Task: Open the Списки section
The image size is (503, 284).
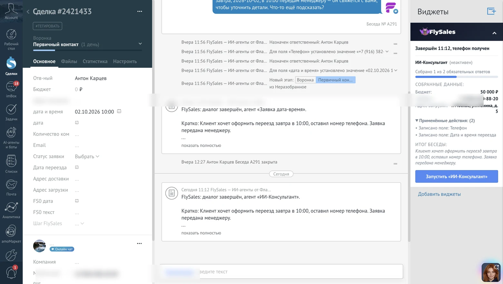Action: click(x=11, y=164)
